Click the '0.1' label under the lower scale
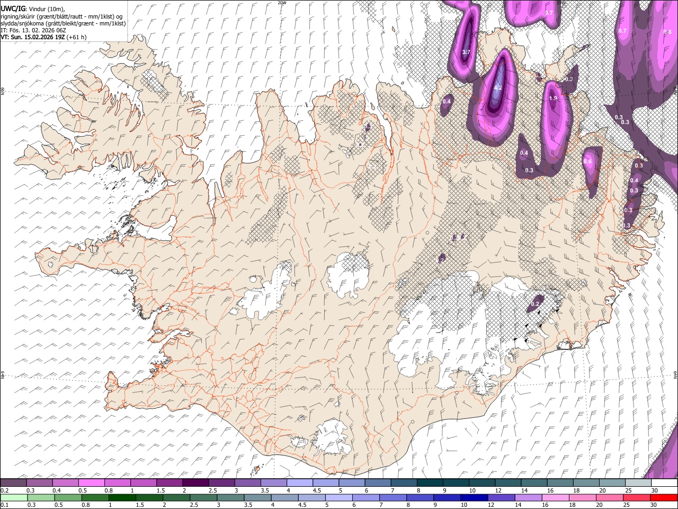The height and width of the screenshot is (509, 678). click(4, 505)
